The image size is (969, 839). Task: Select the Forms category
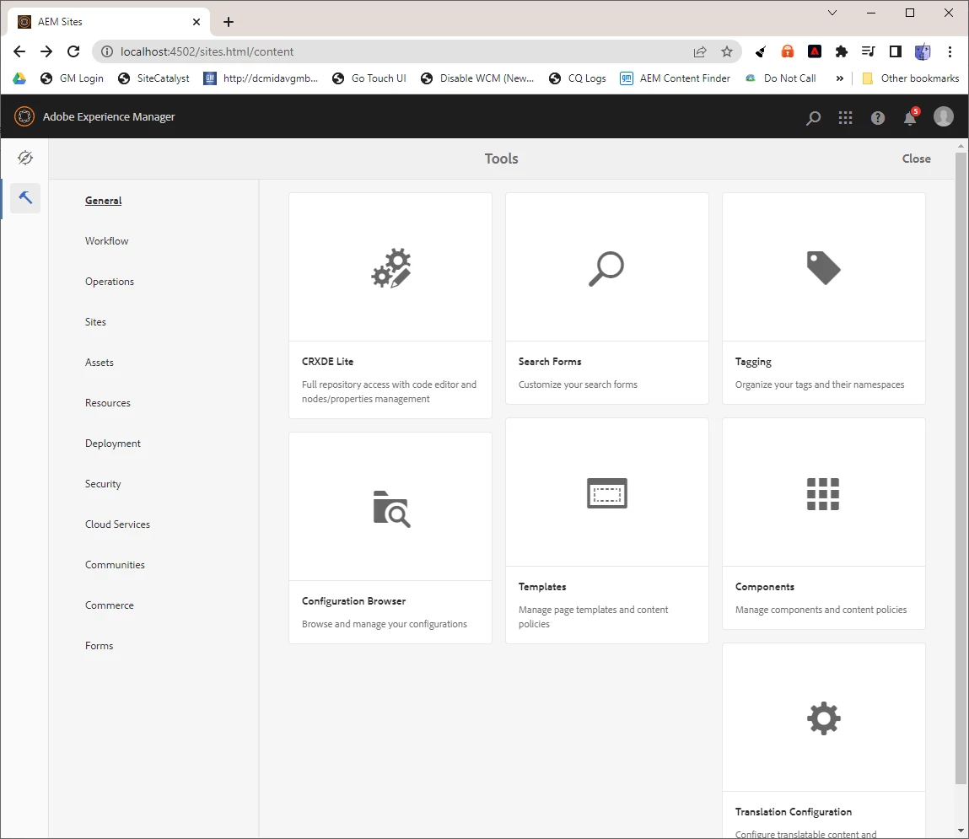(99, 646)
